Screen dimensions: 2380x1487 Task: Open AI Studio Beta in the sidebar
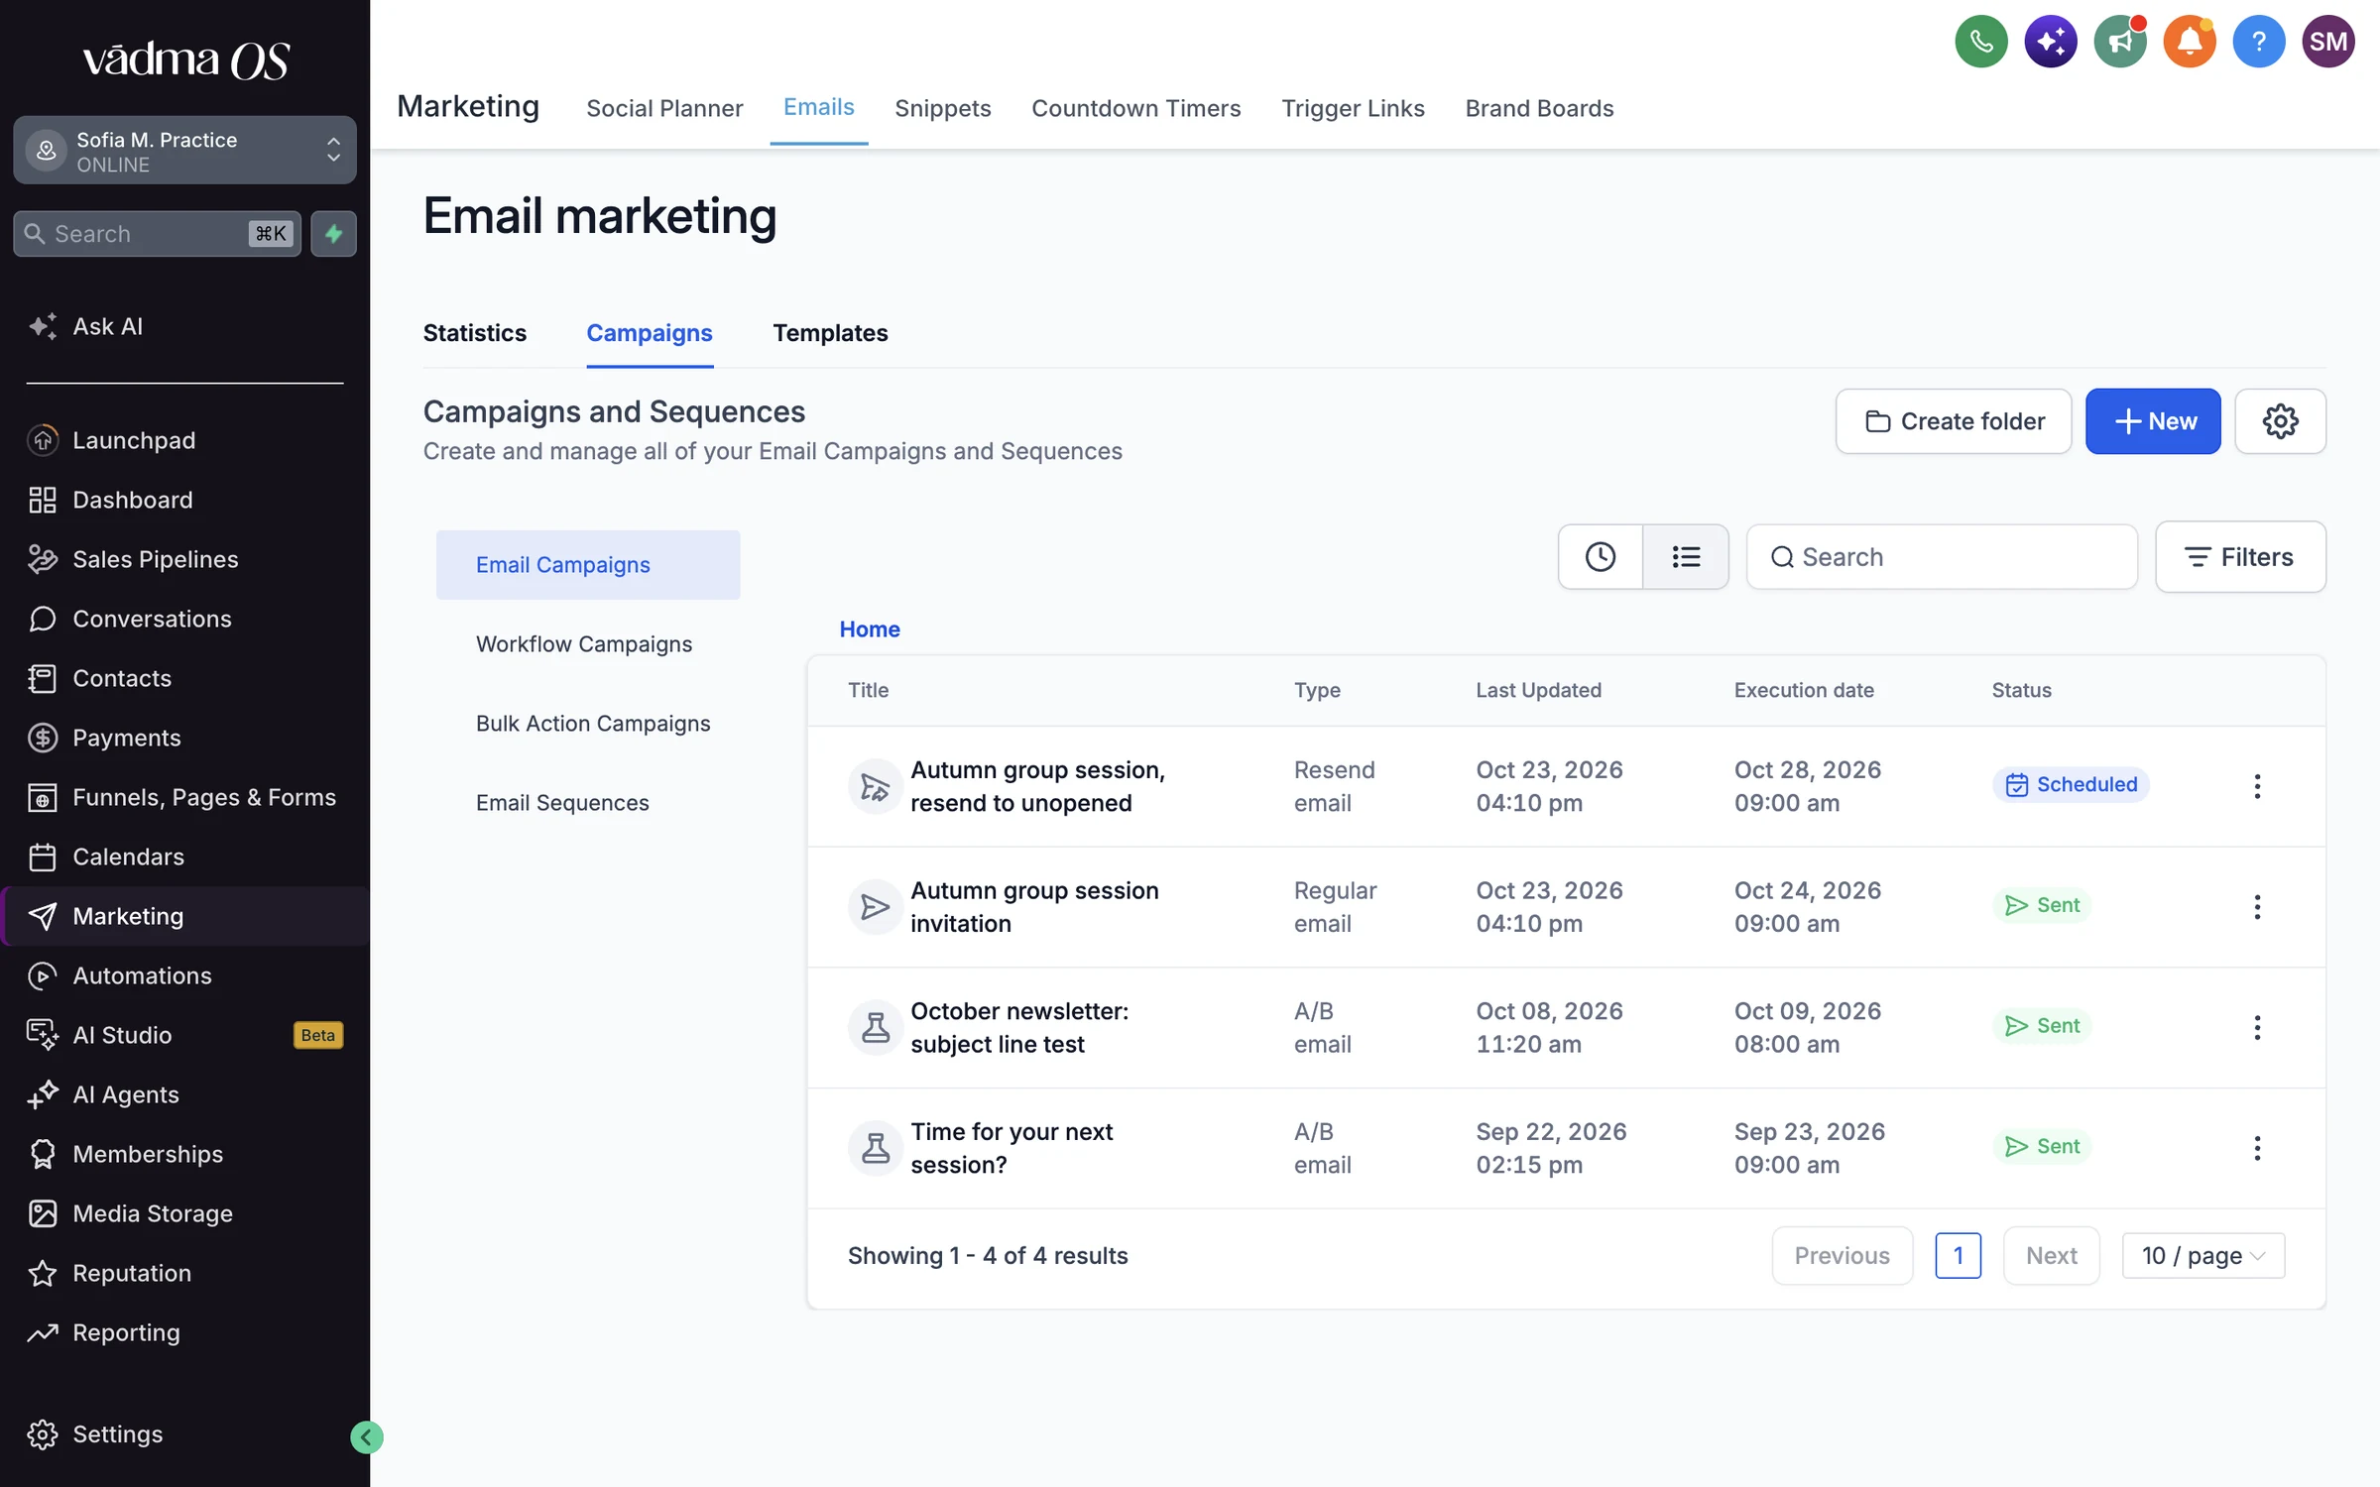pyautogui.click(x=184, y=1035)
